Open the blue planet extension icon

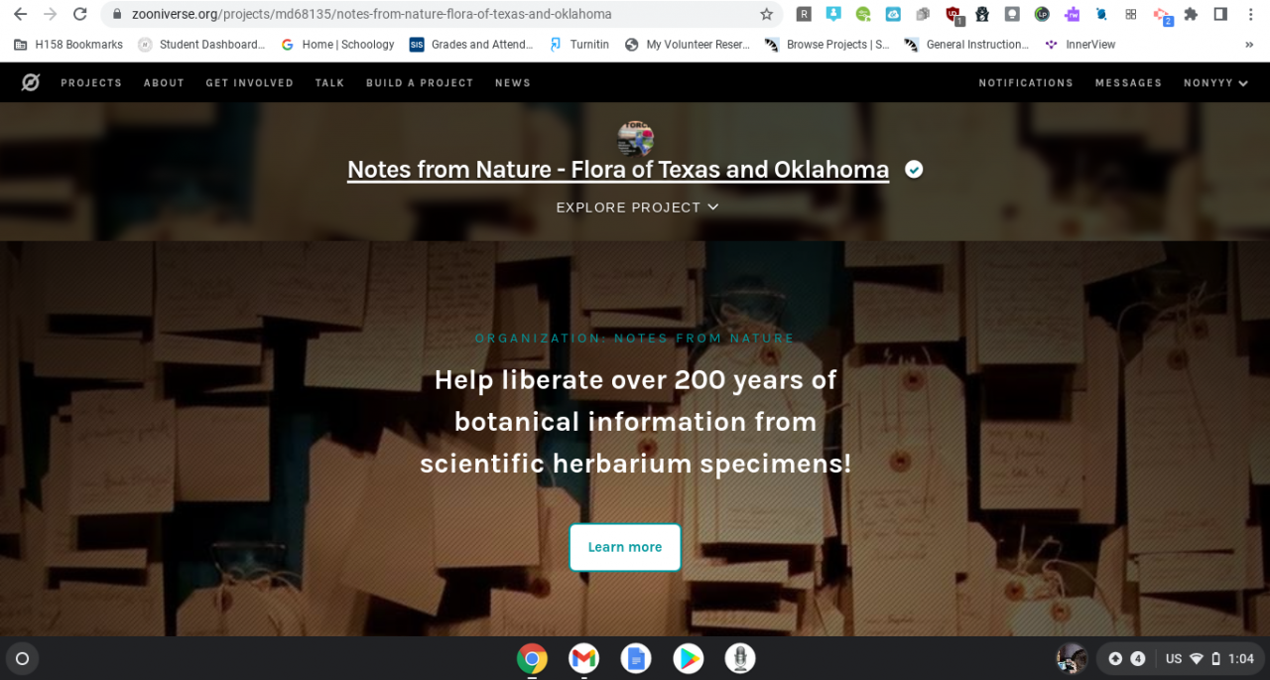[1101, 14]
